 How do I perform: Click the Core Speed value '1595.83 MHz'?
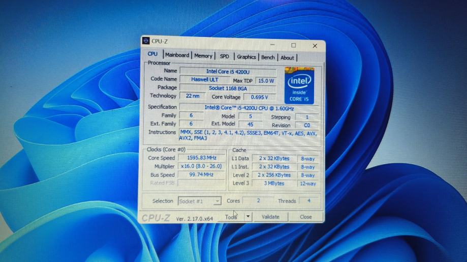[x=201, y=158]
